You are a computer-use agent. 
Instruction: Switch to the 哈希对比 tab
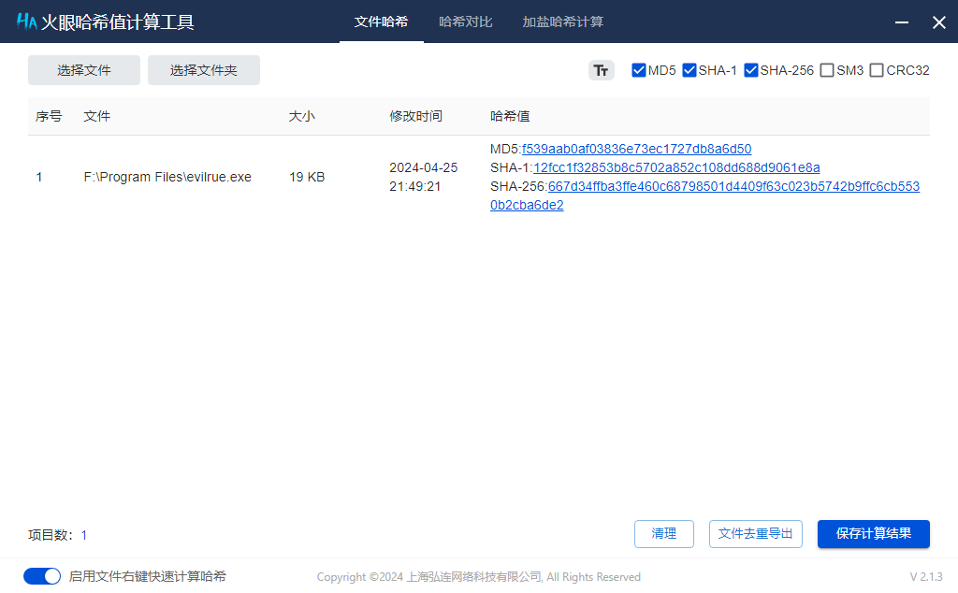[x=465, y=22]
